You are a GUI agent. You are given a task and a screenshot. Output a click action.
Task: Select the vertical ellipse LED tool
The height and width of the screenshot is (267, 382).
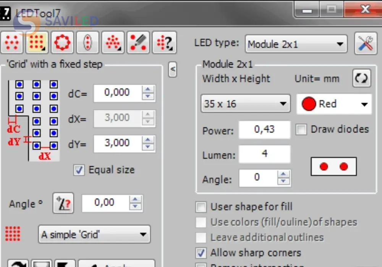(x=87, y=42)
